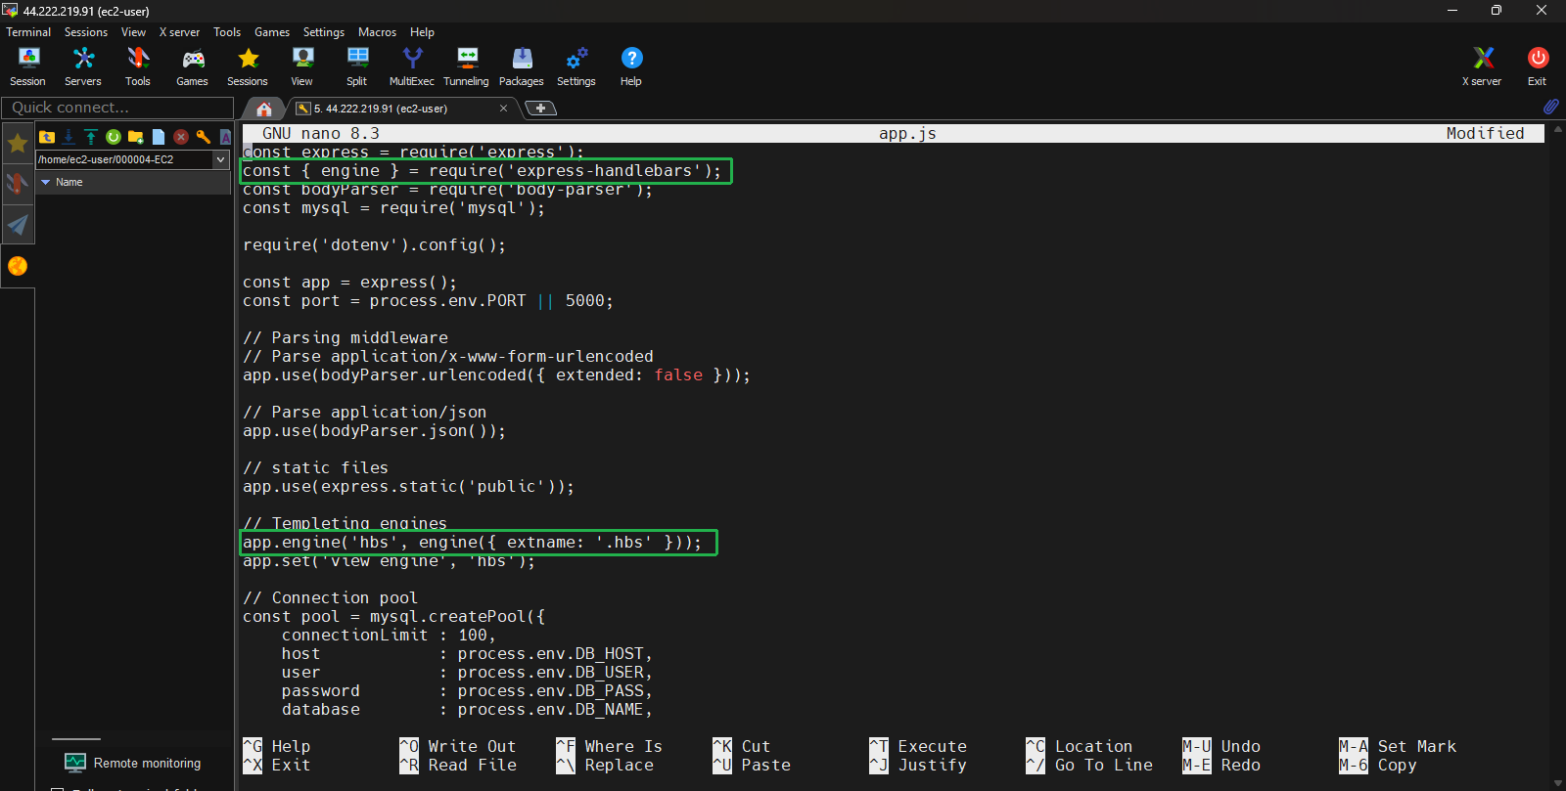Open the Games toolbar icon
The width and height of the screenshot is (1566, 791).
tap(193, 66)
